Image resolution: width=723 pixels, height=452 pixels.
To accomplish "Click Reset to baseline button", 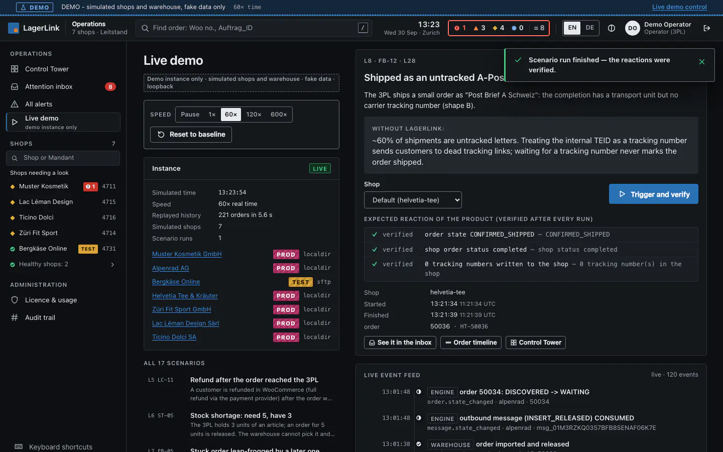I will coord(191,135).
